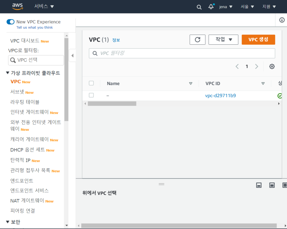Click the sidebar vertical scrollbar thumb
The image size is (287, 229).
[x=67, y=80]
